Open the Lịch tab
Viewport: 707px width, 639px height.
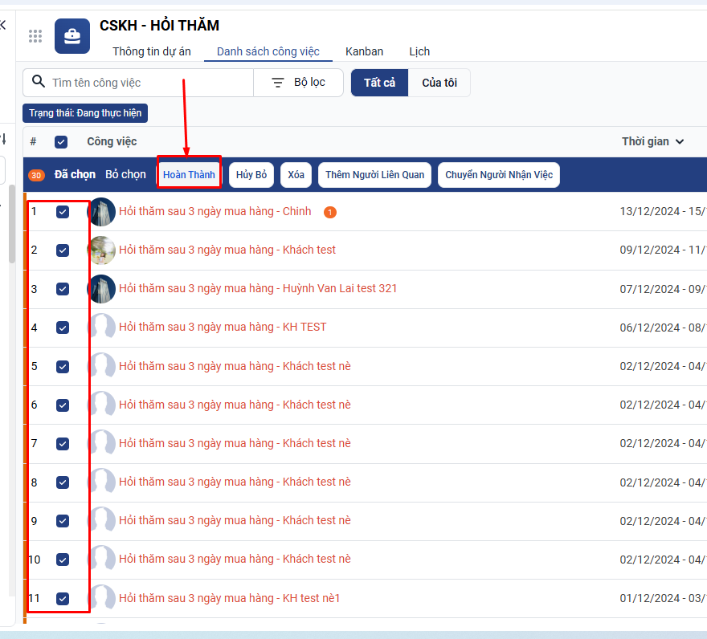tap(419, 51)
